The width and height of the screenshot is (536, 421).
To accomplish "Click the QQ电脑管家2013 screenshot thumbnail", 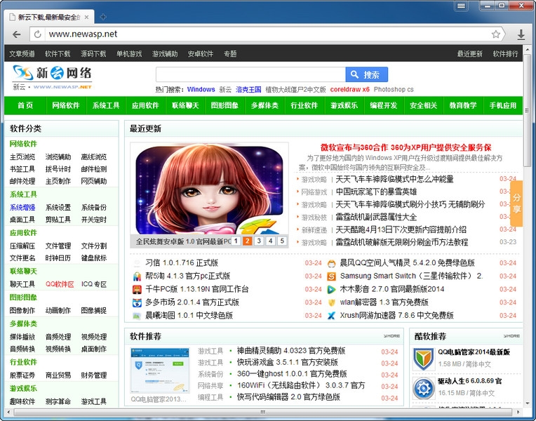I will (160, 370).
